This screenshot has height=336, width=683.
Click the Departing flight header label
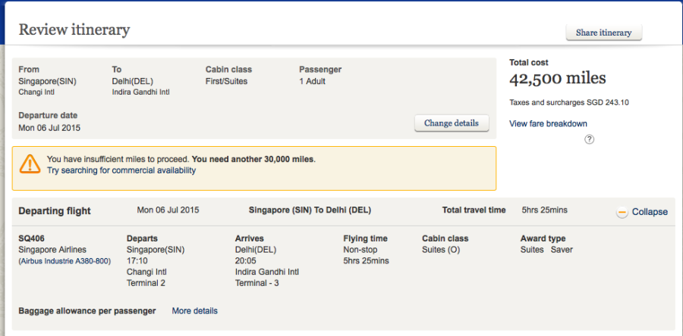(55, 211)
